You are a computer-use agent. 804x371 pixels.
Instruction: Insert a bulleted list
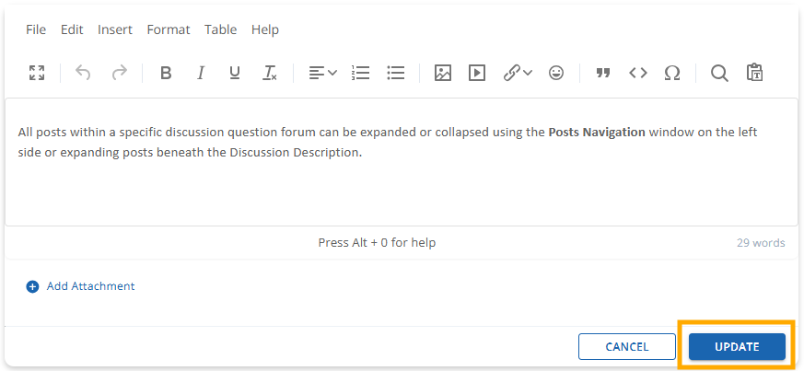tap(396, 73)
